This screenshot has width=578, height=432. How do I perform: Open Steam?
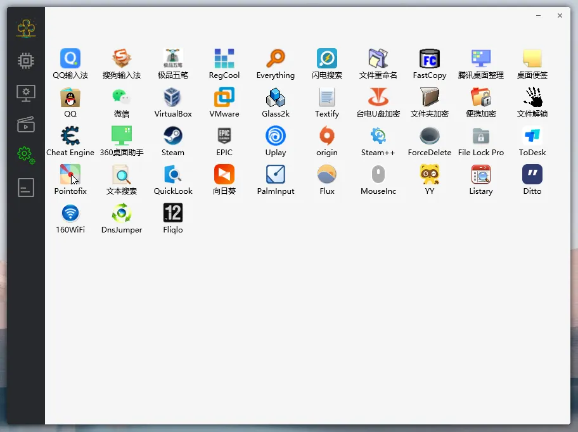click(x=173, y=136)
